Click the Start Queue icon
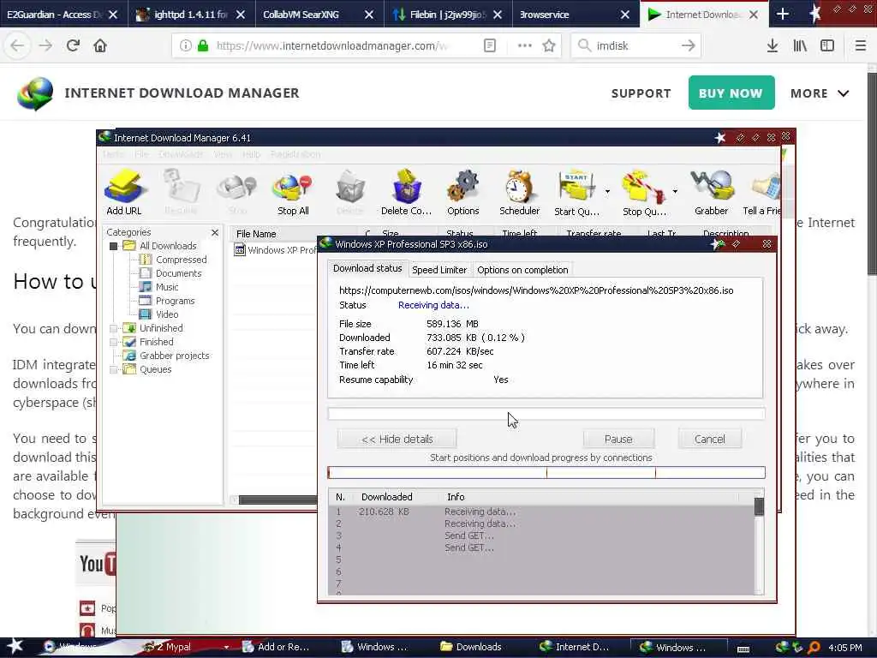877x658 pixels. point(576,193)
